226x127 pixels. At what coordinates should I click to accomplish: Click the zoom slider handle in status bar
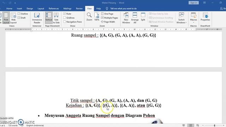214,126
